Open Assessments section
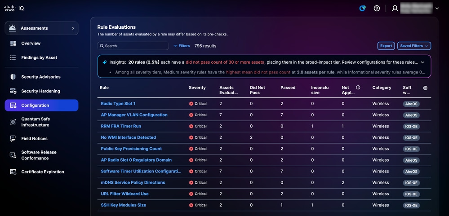 (x=41, y=28)
